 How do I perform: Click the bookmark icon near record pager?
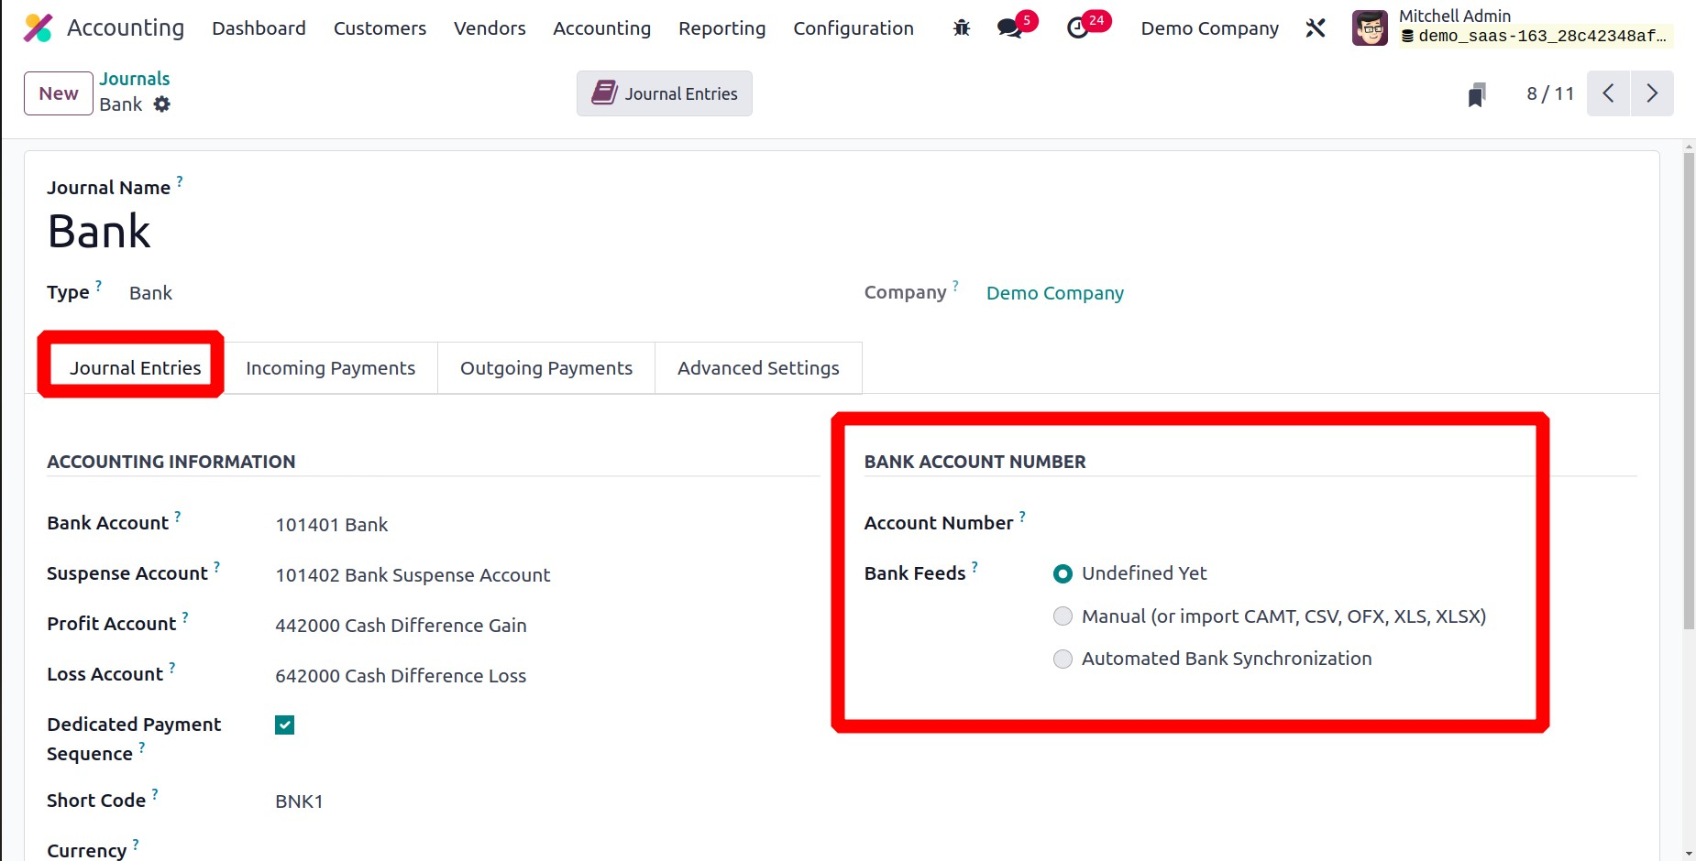coord(1476,94)
